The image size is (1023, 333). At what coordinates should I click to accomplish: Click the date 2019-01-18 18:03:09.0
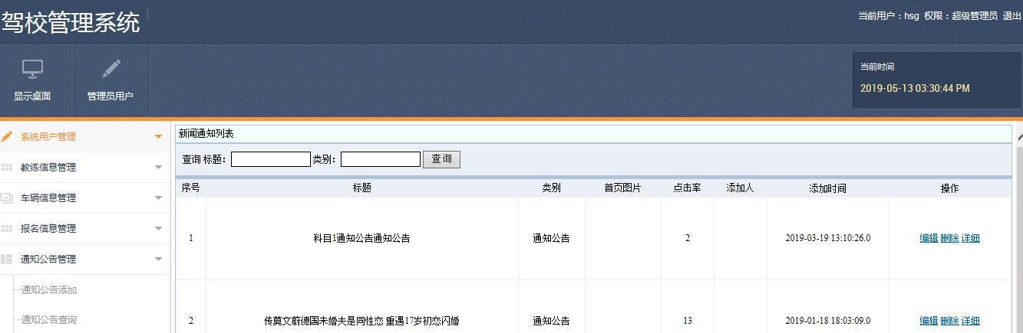[x=827, y=321]
